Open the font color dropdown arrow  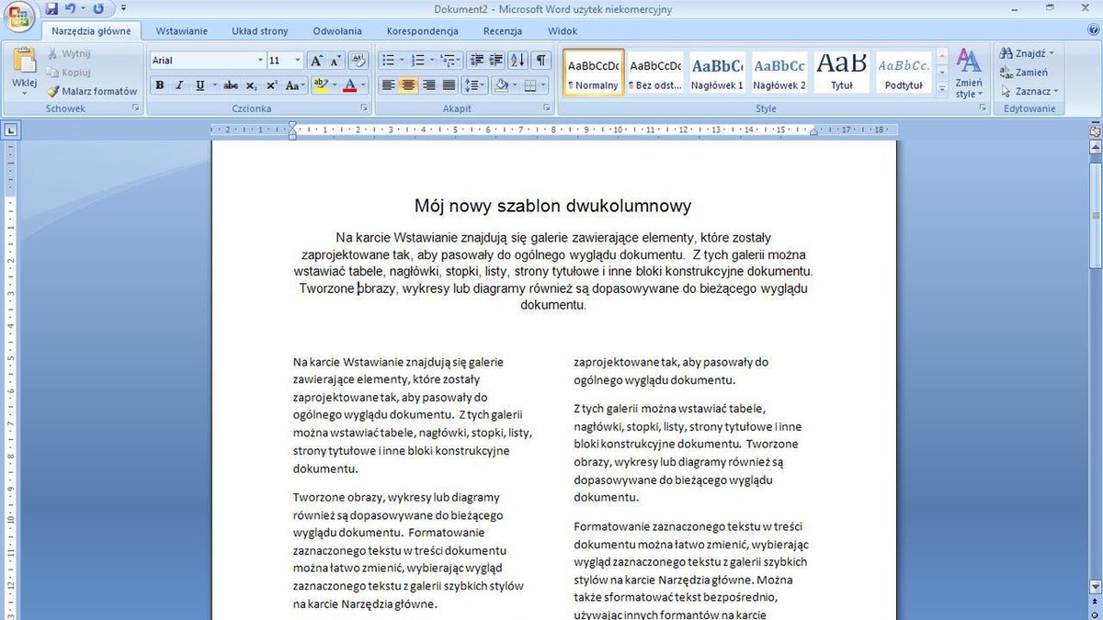click(362, 85)
